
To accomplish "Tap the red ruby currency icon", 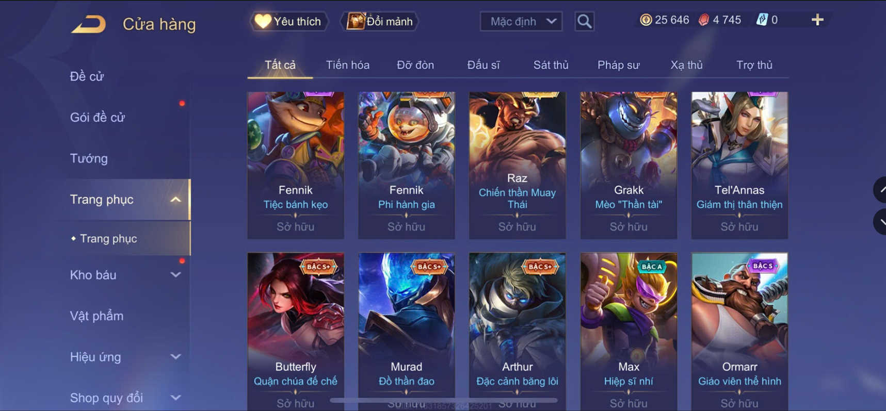I will pyautogui.click(x=704, y=20).
